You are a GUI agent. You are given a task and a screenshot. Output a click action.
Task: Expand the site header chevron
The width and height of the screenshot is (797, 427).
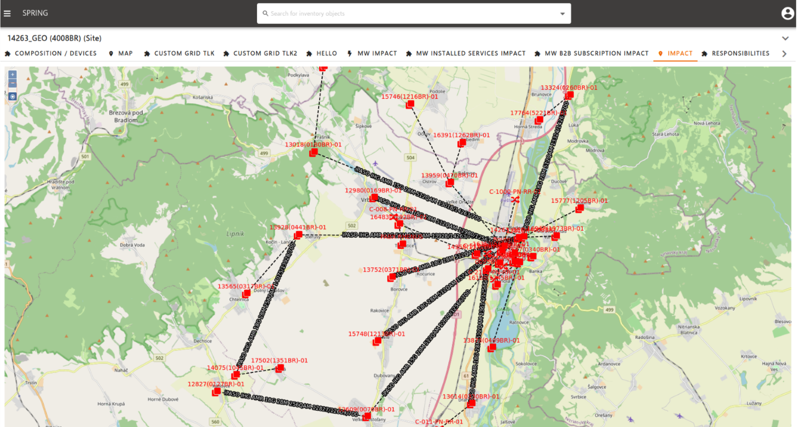[x=785, y=38]
